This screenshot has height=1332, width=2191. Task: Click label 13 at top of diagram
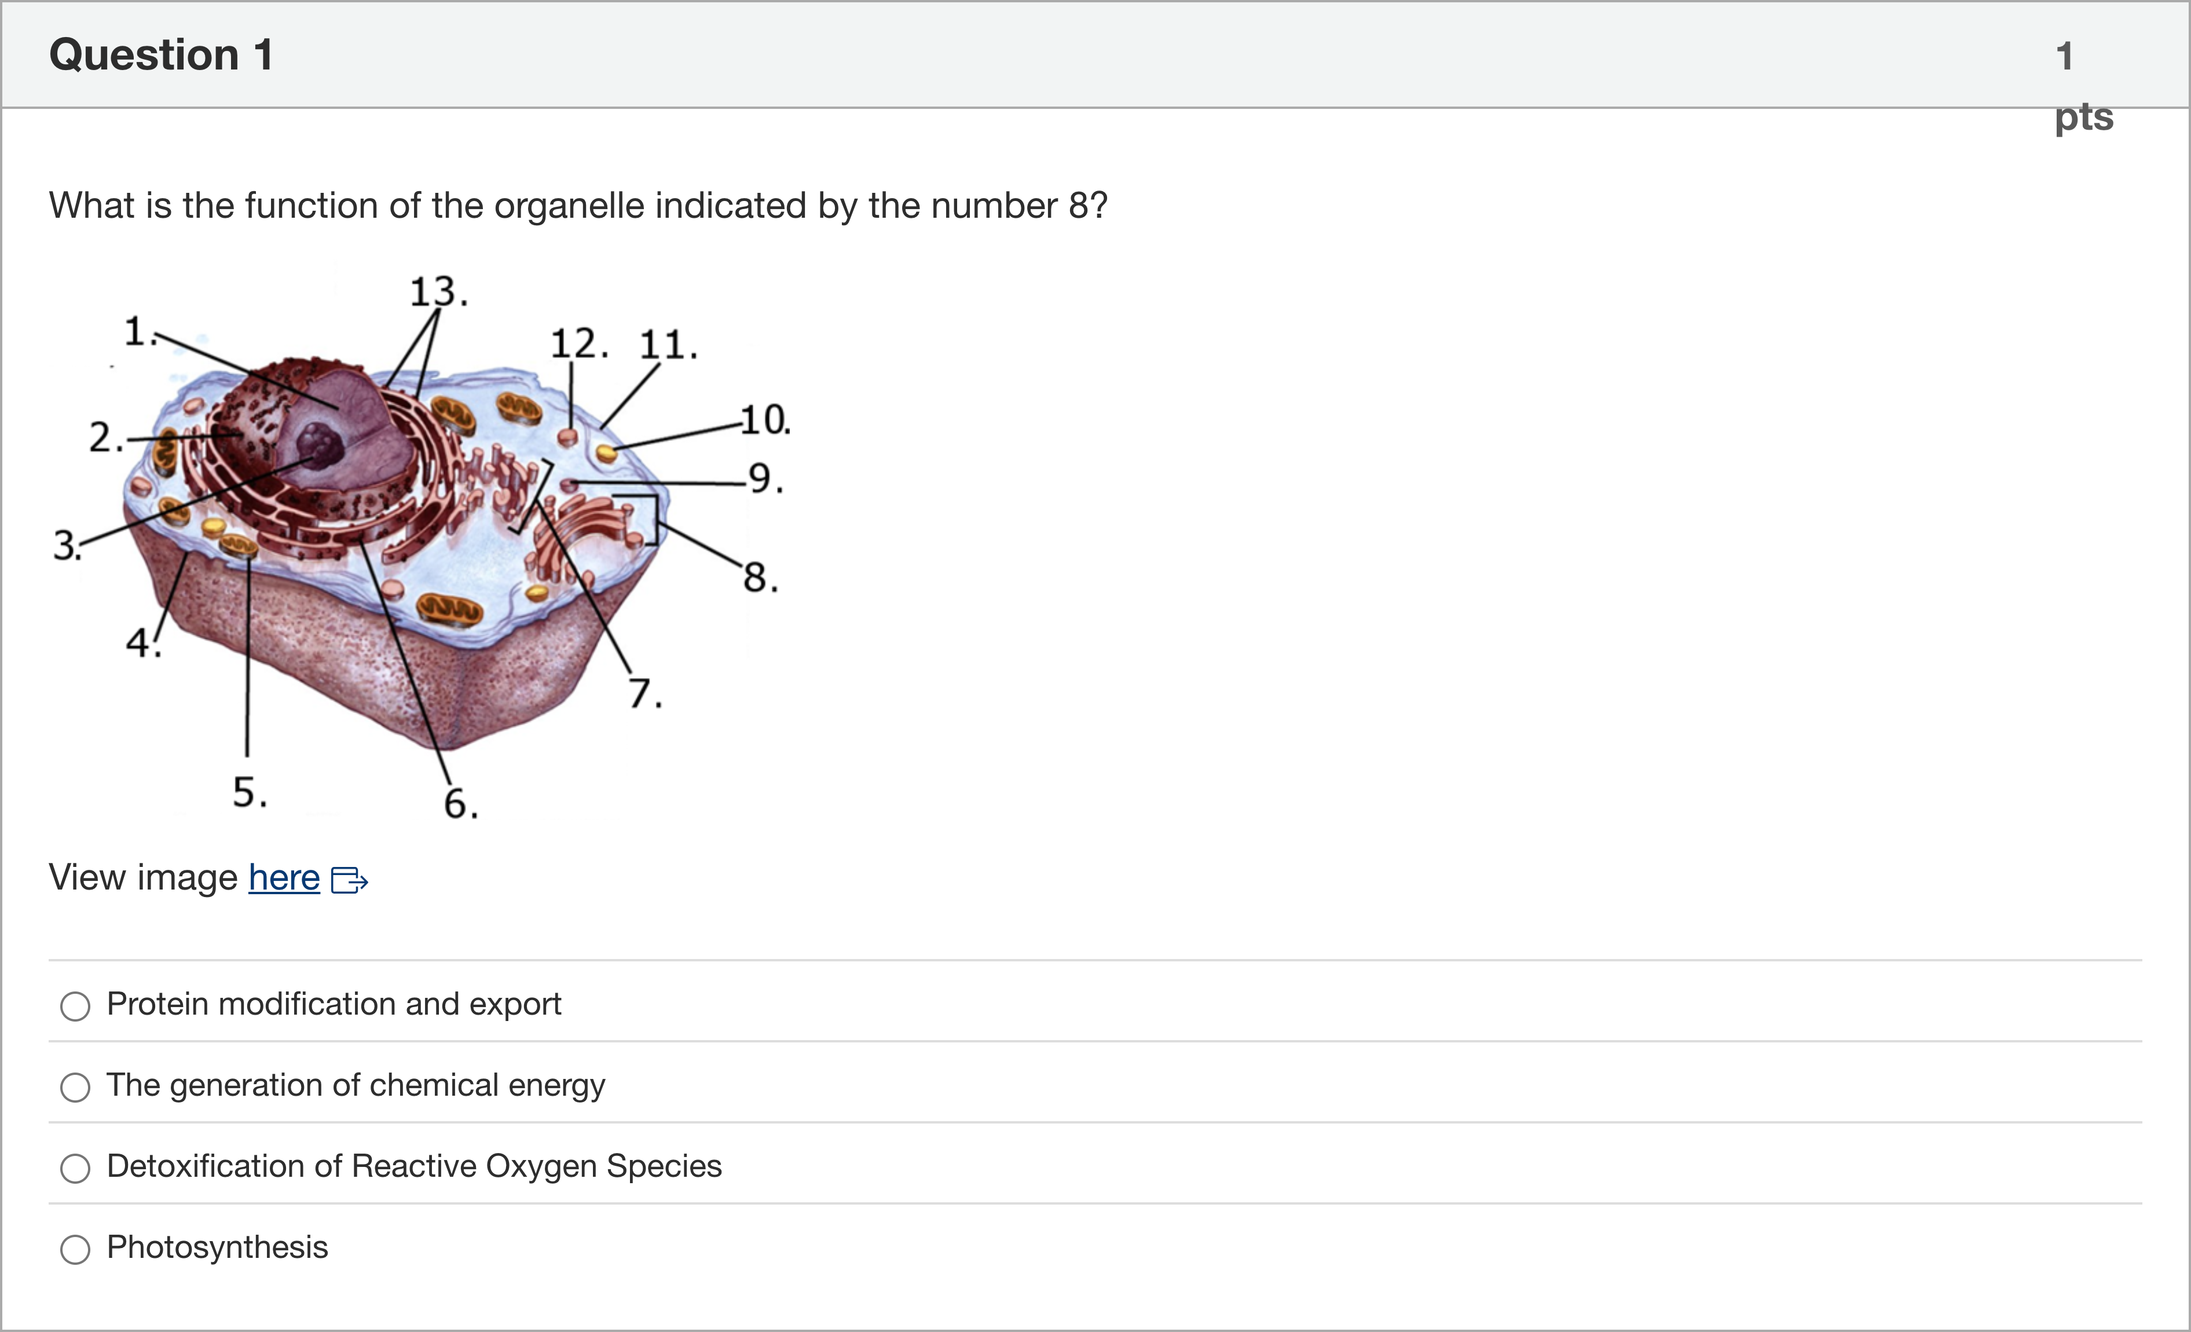pyautogui.click(x=438, y=292)
